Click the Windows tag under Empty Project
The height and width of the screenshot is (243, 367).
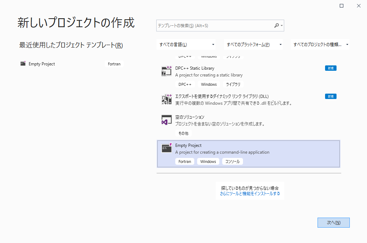coord(208,161)
